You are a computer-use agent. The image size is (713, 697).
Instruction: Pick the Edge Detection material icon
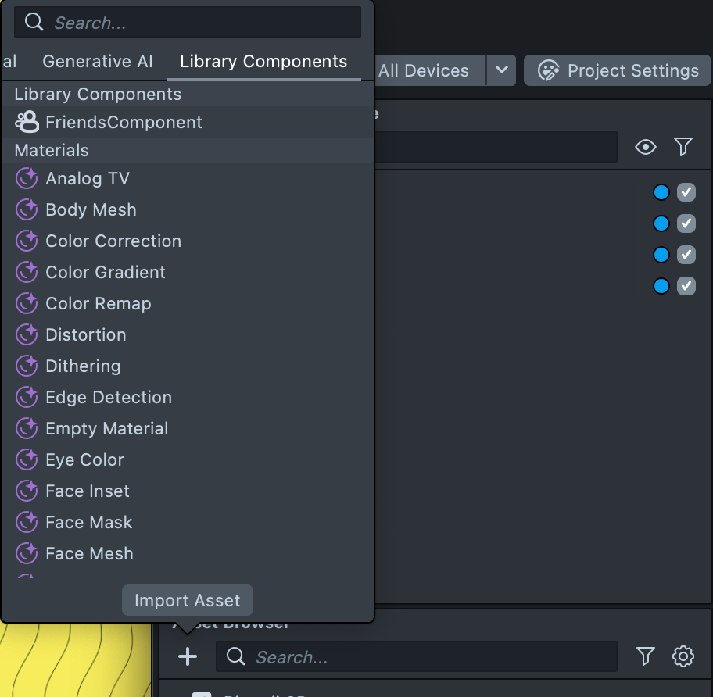(27, 398)
